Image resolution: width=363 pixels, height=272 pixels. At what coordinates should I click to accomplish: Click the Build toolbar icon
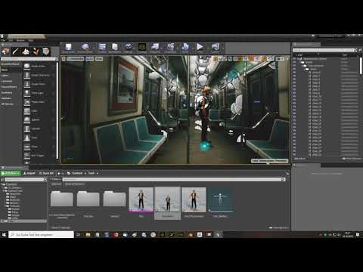[185, 48]
